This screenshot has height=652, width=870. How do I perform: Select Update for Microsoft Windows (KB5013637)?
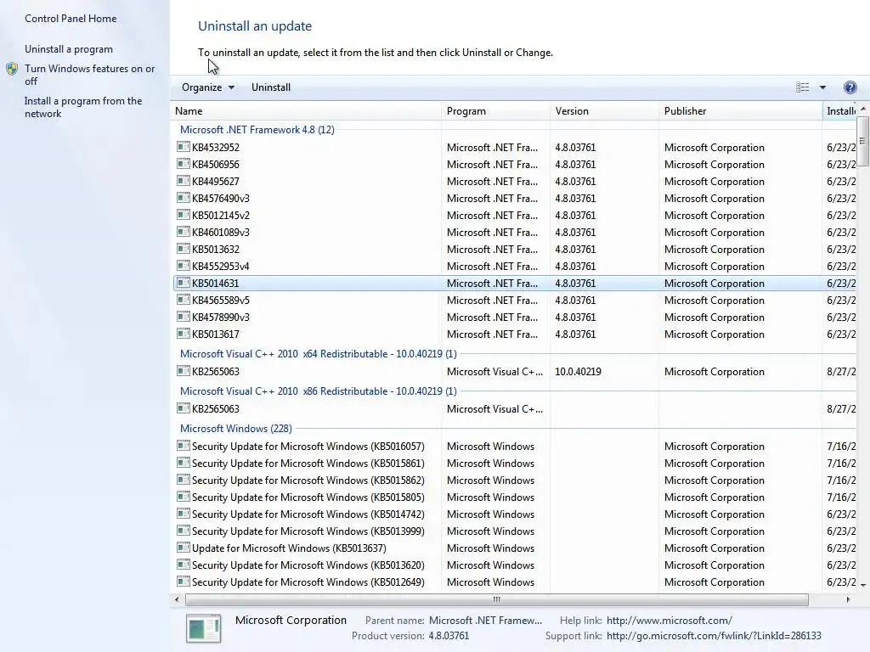pos(289,548)
